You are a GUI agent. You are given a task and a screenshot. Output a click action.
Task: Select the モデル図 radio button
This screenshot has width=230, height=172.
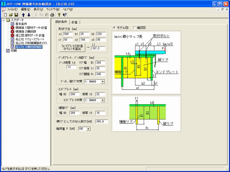[114, 28]
